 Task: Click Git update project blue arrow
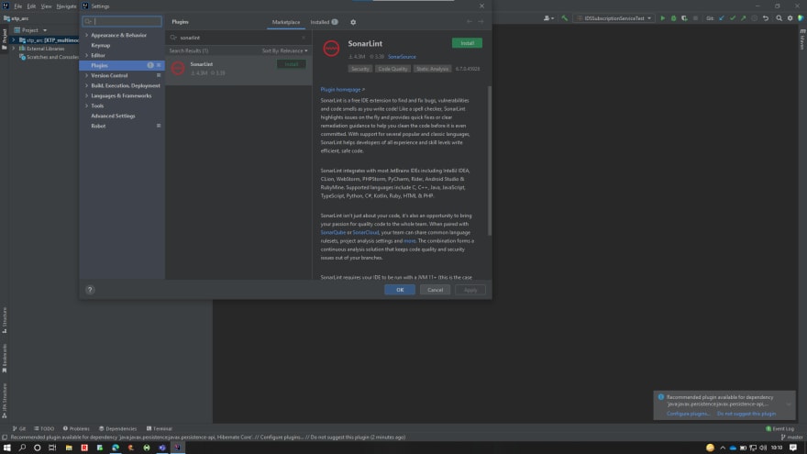tap(722, 18)
